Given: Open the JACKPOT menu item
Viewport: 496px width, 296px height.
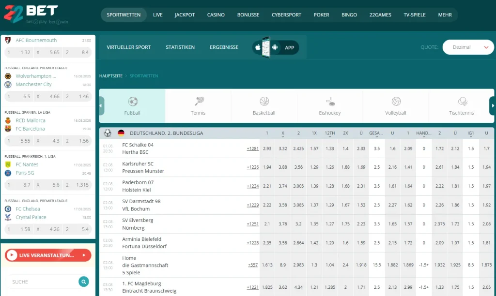Looking at the screenshot, I should point(185,15).
